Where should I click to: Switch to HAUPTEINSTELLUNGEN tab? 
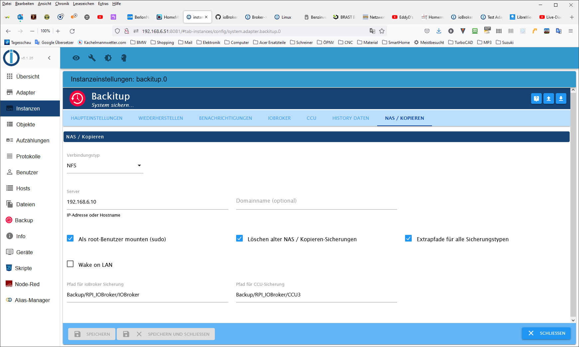[x=96, y=118]
